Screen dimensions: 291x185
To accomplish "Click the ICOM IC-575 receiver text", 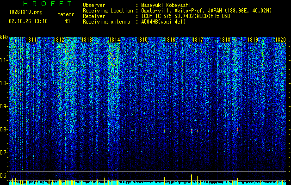I will coord(186,16).
